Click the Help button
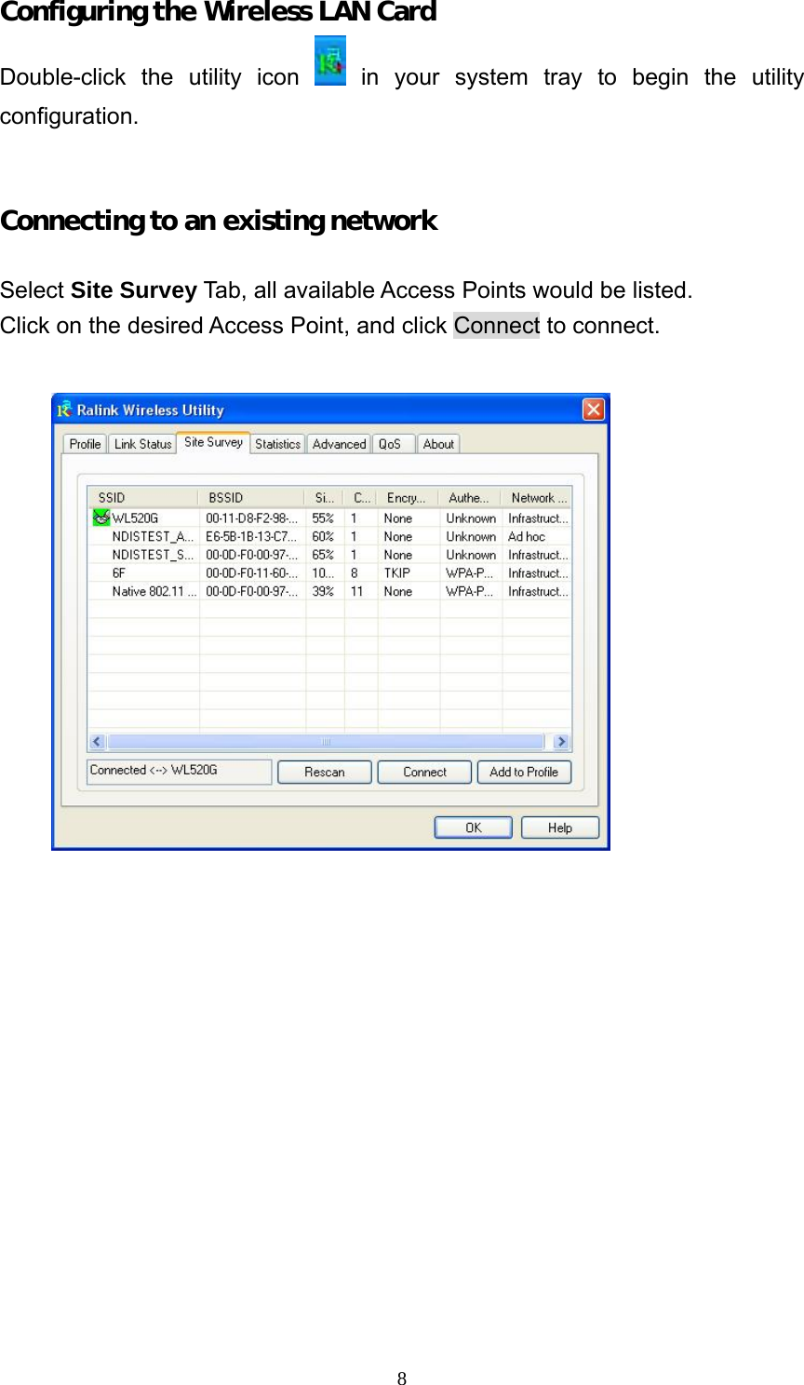Image resolution: width=804 pixels, height=1385 pixels. coord(559,827)
